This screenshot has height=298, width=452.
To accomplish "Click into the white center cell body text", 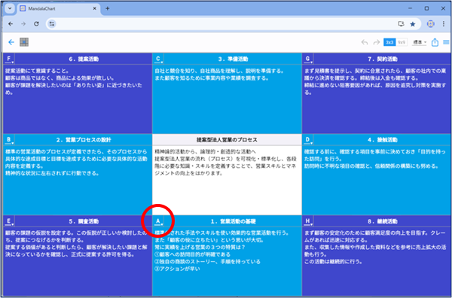I will (x=227, y=180).
